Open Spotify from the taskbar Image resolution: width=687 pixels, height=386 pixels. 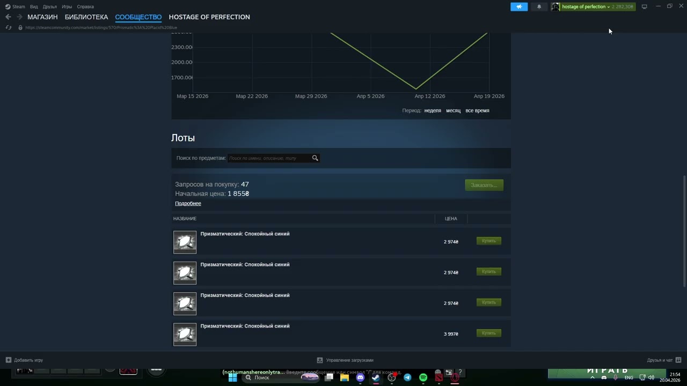pyautogui.click(x=423, y=377)
